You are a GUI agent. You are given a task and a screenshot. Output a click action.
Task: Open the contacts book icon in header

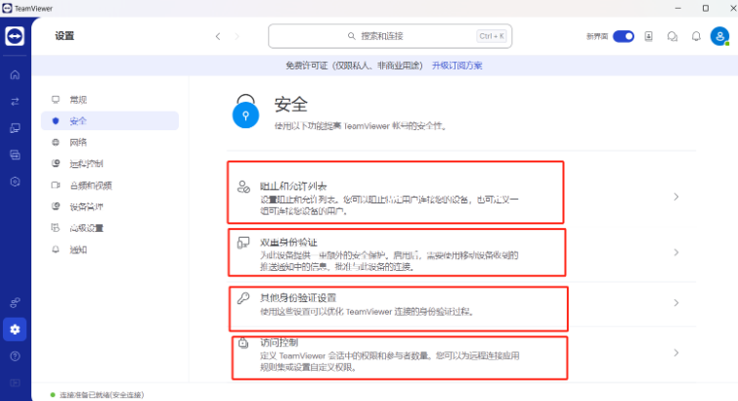pyautogui.click(x=649, y=36)
